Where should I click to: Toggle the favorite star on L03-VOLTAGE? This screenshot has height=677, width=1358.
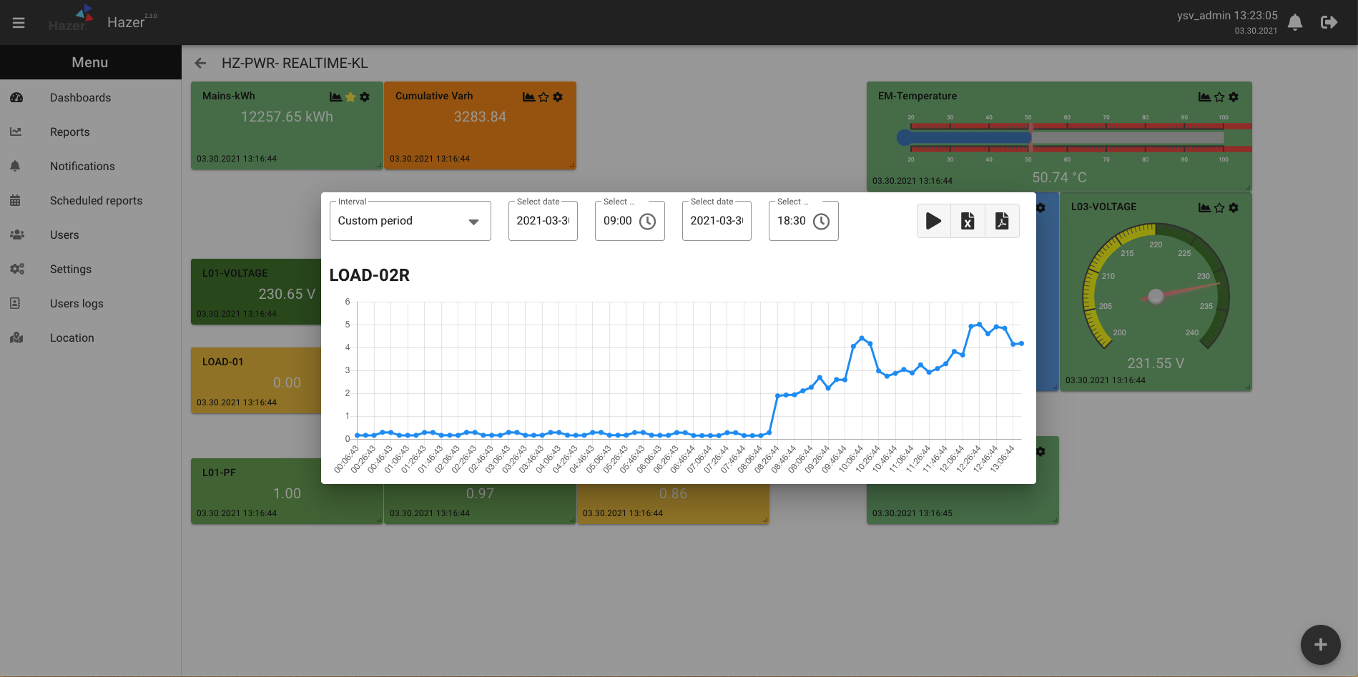[1219, 207]
